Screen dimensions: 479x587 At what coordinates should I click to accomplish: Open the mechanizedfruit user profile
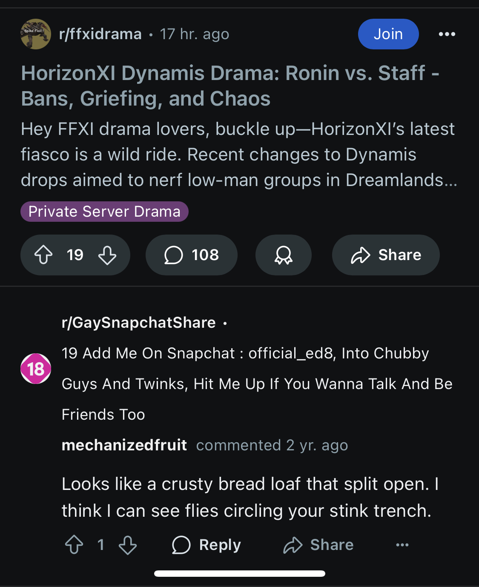(x=124, y=445)
